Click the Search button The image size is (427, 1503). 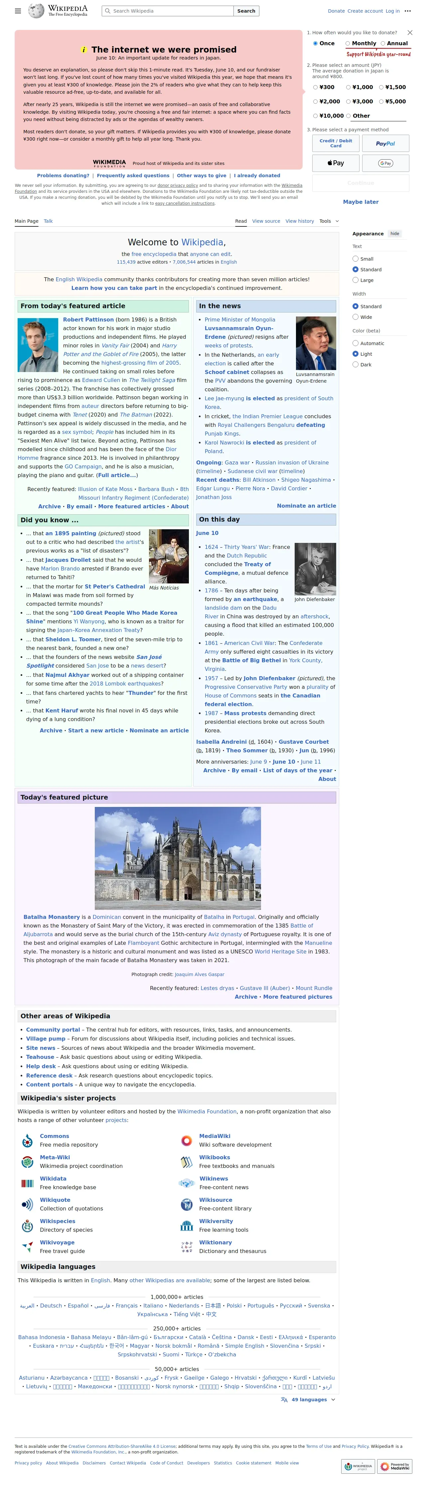tap(246, 11)
